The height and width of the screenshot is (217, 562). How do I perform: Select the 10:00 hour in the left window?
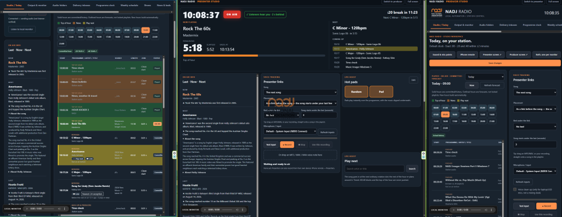pyautogui.click(x=146, y=30)
